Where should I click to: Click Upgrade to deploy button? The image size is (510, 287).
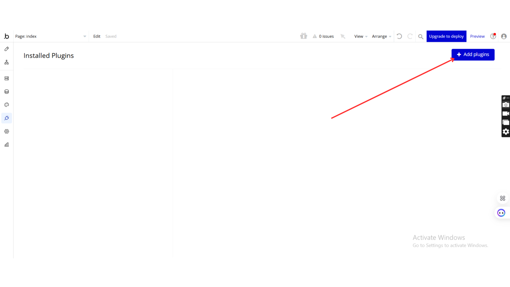click(x=446, y=36)
